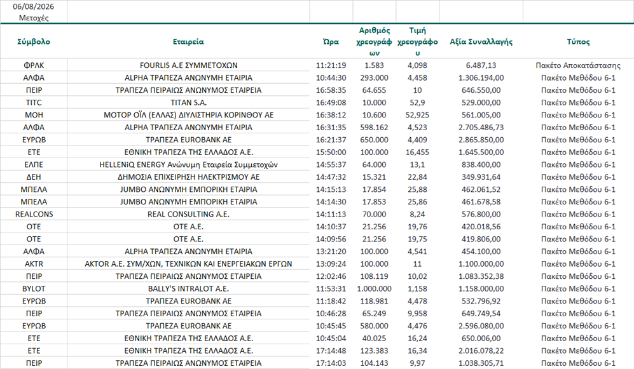Select the TITC symbol cell

(x=34, y=102)
